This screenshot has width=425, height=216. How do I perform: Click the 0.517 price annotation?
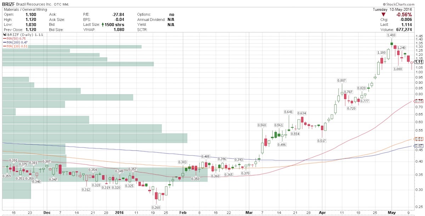pos(322,140)
